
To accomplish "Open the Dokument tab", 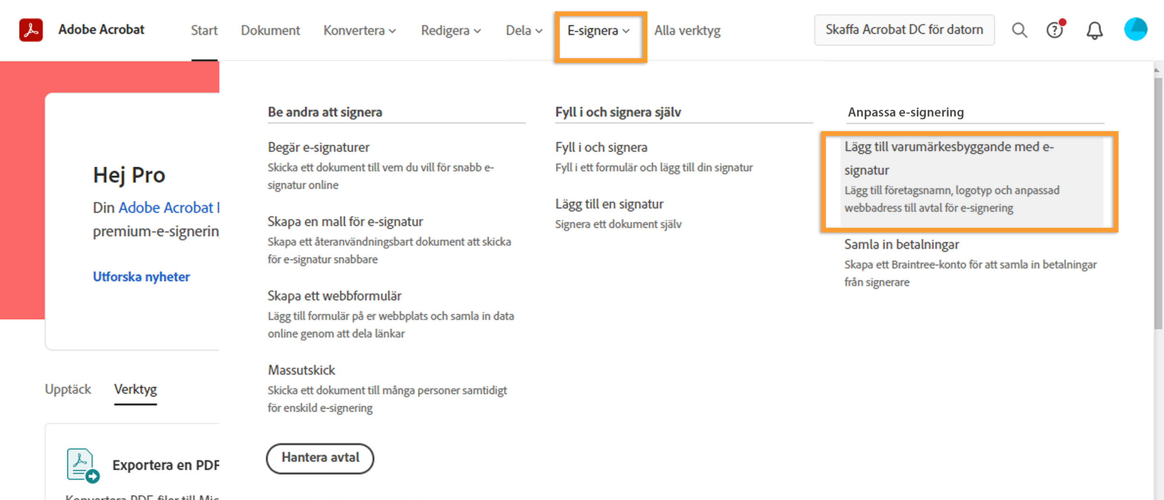I will click(x=270, y=30).
